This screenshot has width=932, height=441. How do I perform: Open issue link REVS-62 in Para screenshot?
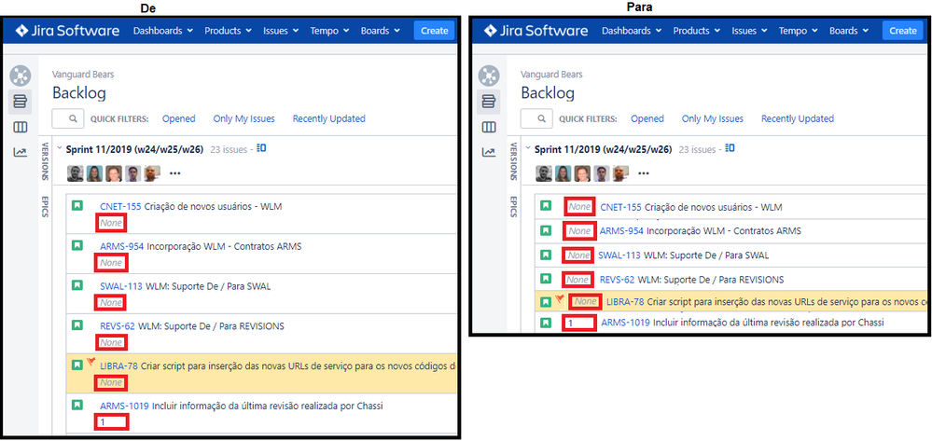[x=617, y=280]
